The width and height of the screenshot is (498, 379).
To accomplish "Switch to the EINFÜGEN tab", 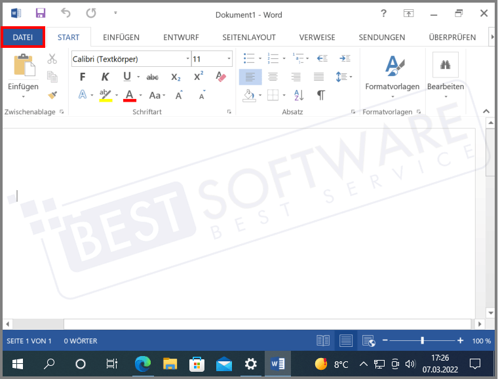I will (121, 37).
